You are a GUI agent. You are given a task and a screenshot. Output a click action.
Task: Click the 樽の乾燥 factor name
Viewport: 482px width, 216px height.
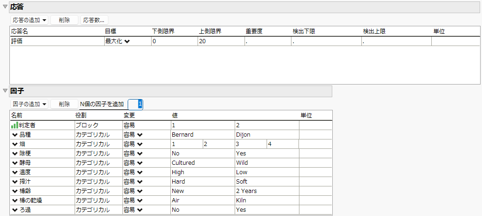(x=31, y=201)
